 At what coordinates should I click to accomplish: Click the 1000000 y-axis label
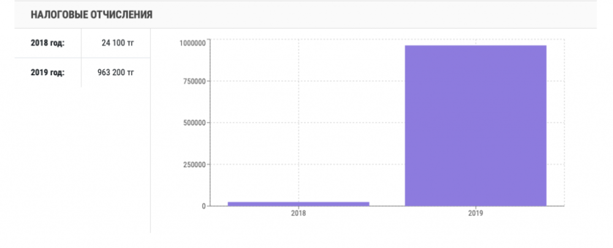192,42
